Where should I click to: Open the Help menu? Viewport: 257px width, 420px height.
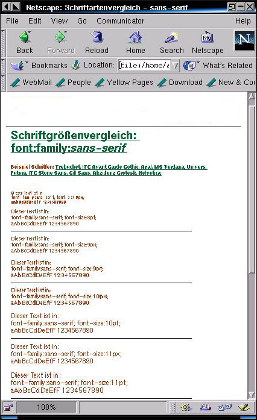click(x=243, y=21)
